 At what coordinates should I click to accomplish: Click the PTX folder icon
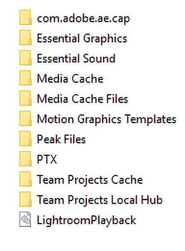point(25,159)
